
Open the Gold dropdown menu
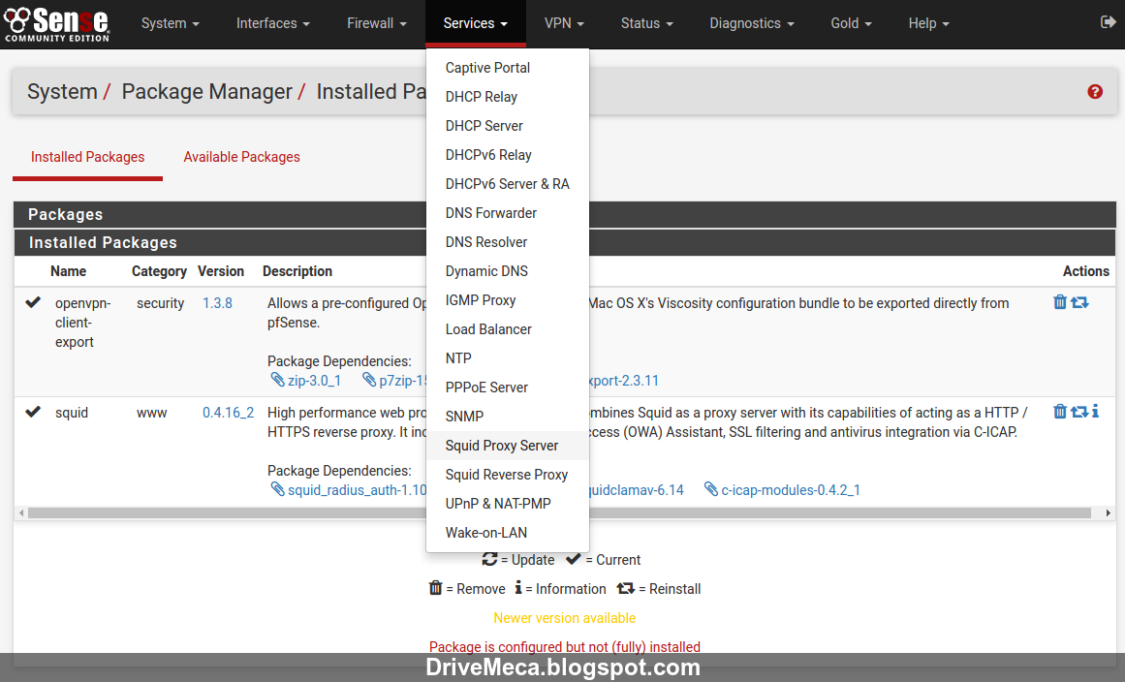coord(851,23)
